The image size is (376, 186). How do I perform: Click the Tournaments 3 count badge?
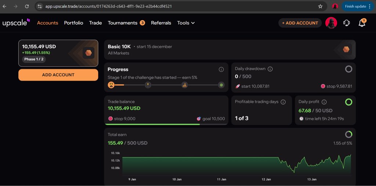(142, 23)
